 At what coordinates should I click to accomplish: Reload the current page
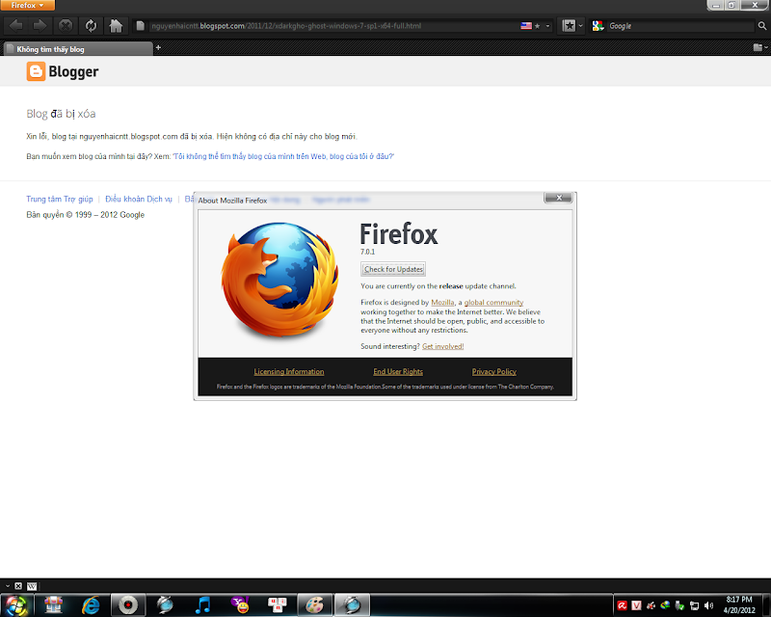91,26
